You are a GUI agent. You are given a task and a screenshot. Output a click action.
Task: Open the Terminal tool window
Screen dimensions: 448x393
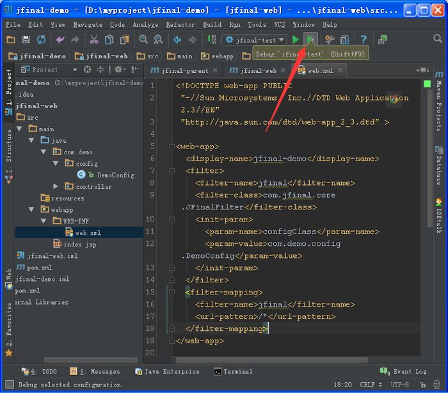233,371
